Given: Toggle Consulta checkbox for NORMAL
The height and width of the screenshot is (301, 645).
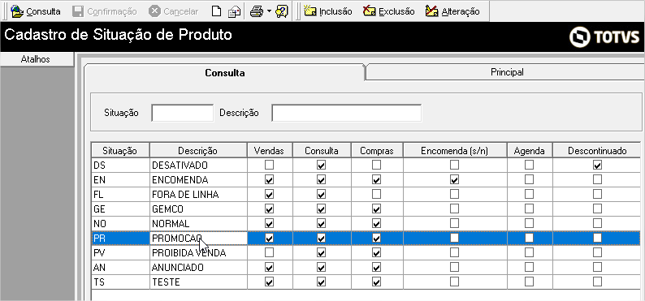Looking at the screenshot, I should pyautogui.click(x=321, y=223).
